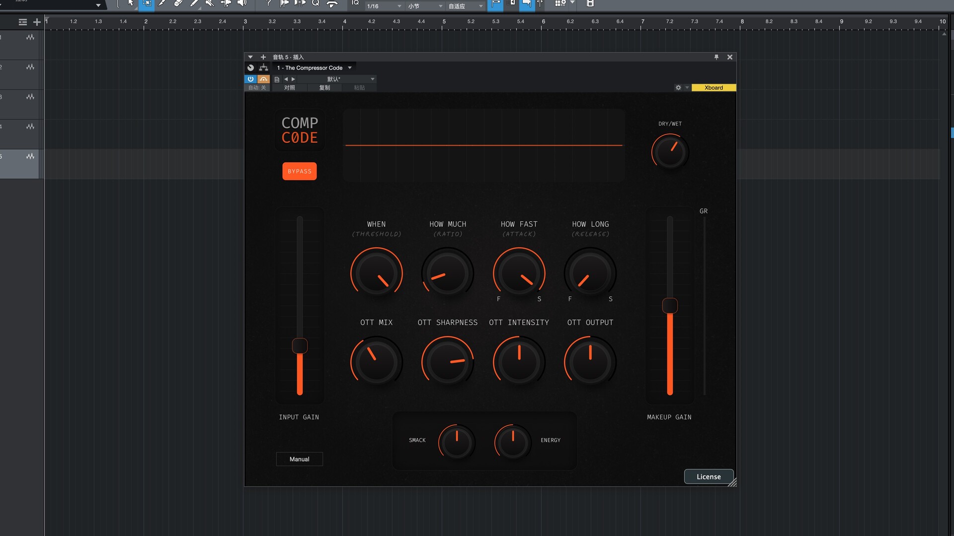Click the MAKEUP GAIN slider handle
The image size is (954, 536).
click(x=670, y=306)
